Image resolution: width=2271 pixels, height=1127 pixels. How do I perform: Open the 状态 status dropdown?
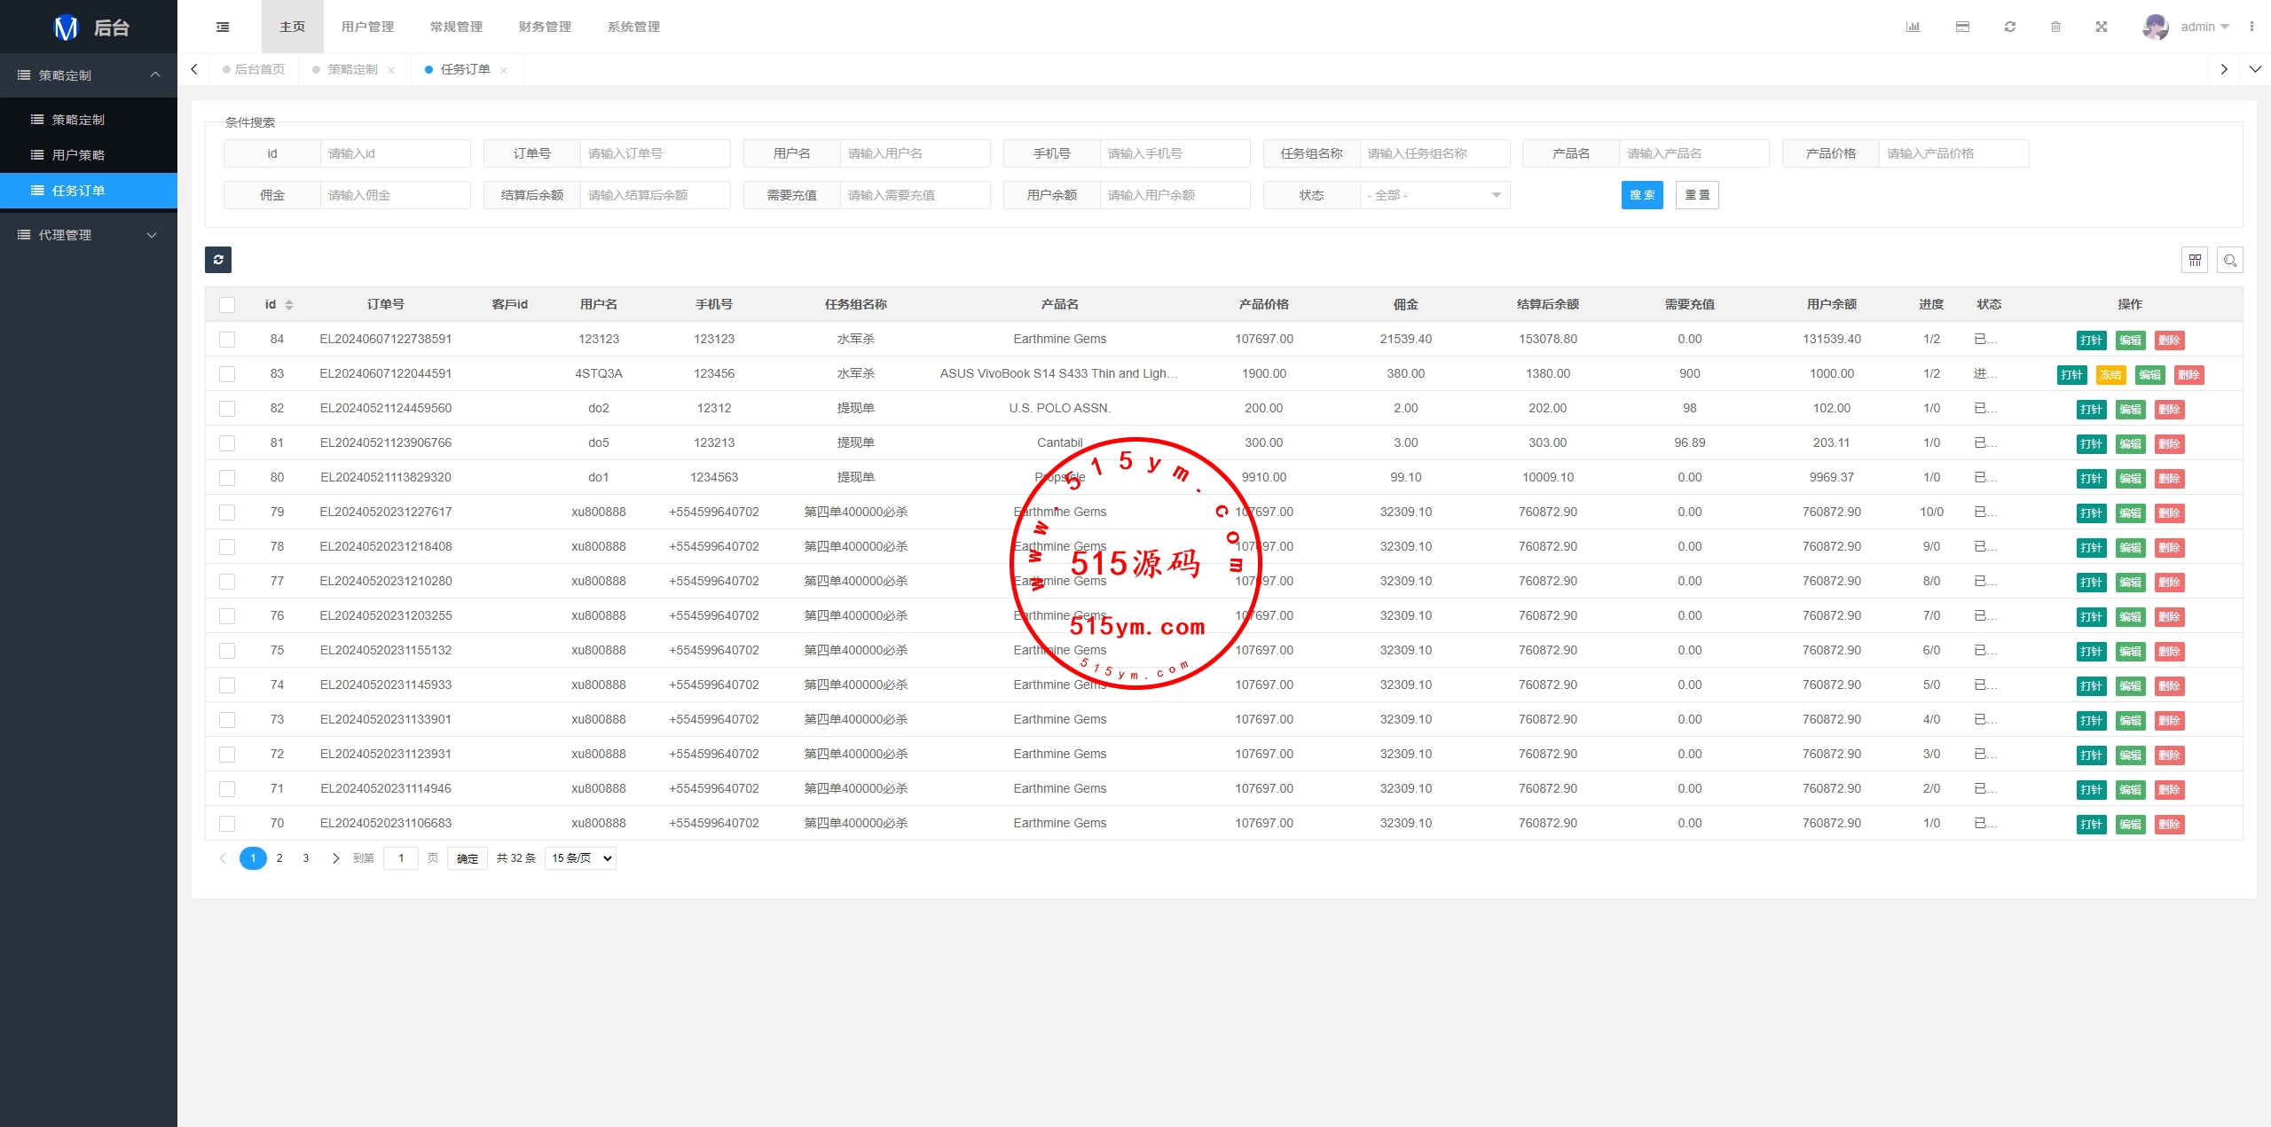click(x=1434, y=195)
